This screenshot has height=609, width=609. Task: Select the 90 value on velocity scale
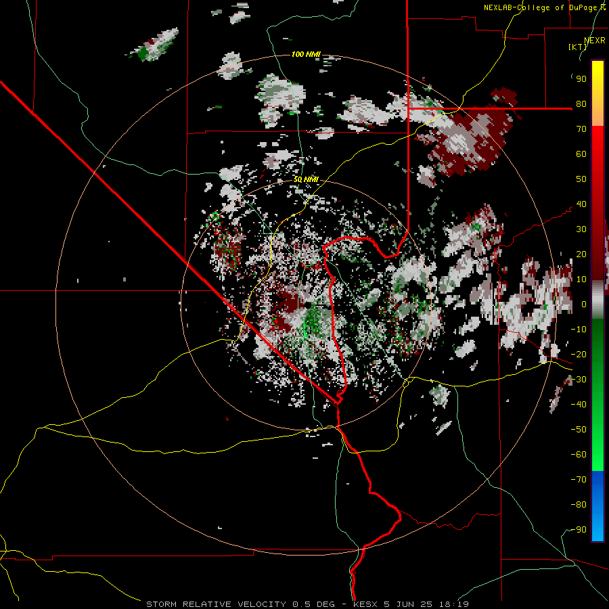581,79
